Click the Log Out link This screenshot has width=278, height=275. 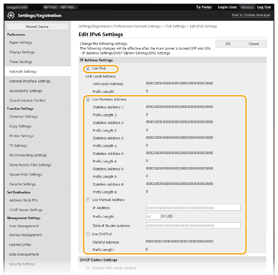pos(264,7)
